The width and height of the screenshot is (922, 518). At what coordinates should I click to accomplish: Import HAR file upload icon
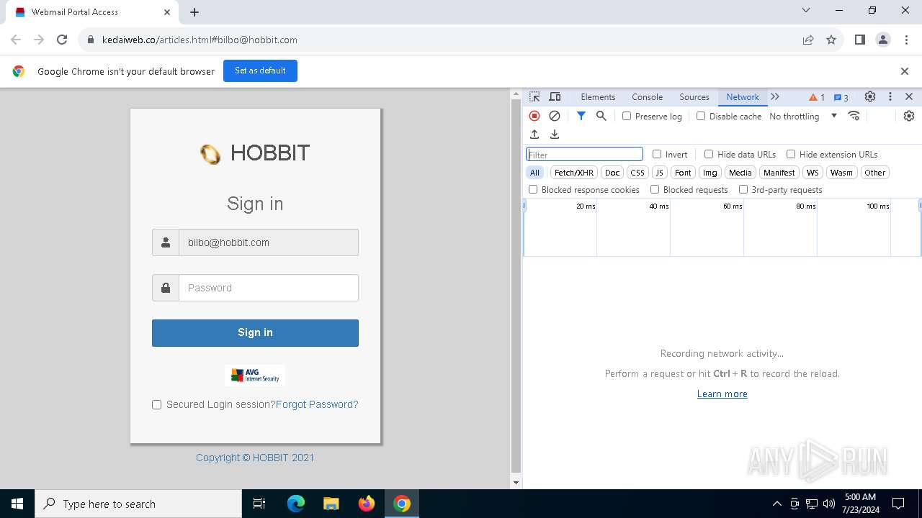click(534, 135)
